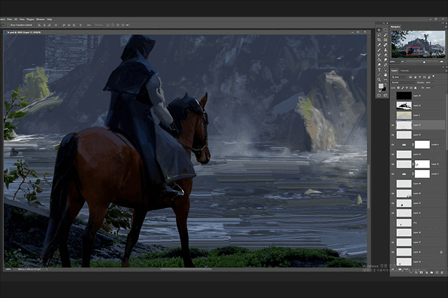
Task: Select the Eyedropper tool
Action: tap(379, 45)
